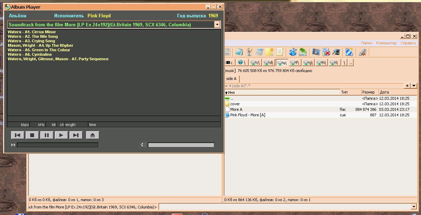Open the notepad toolbar icon
The height and width of the screenshot is (215, 421).
[239, 52]
